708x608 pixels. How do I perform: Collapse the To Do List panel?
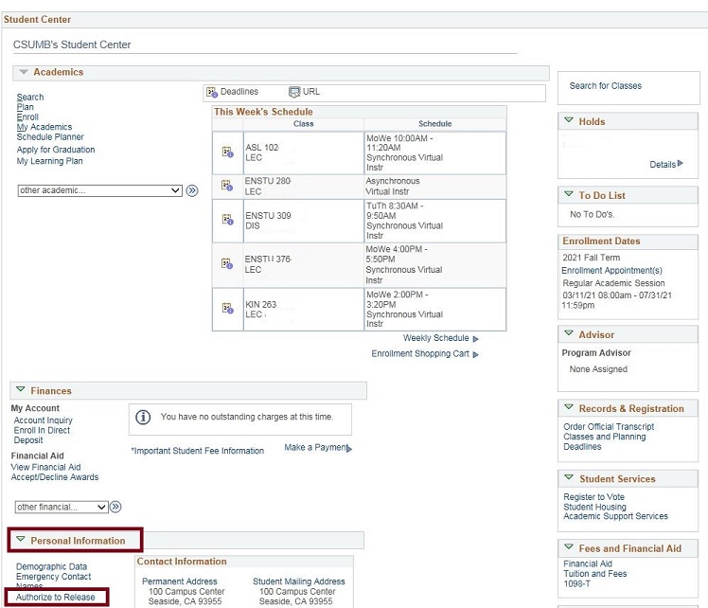tap(569, 194)
